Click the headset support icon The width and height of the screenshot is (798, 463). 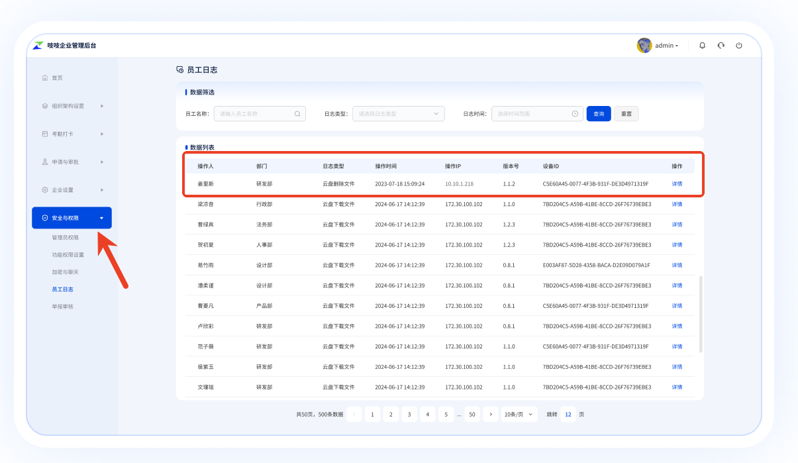point(720,45)
